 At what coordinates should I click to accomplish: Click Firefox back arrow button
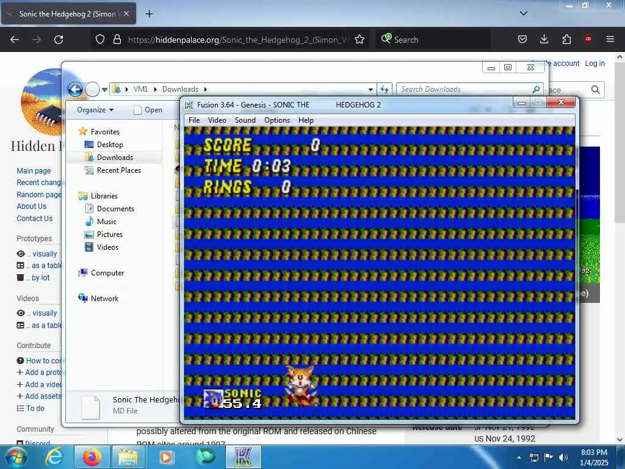point(15,40)
